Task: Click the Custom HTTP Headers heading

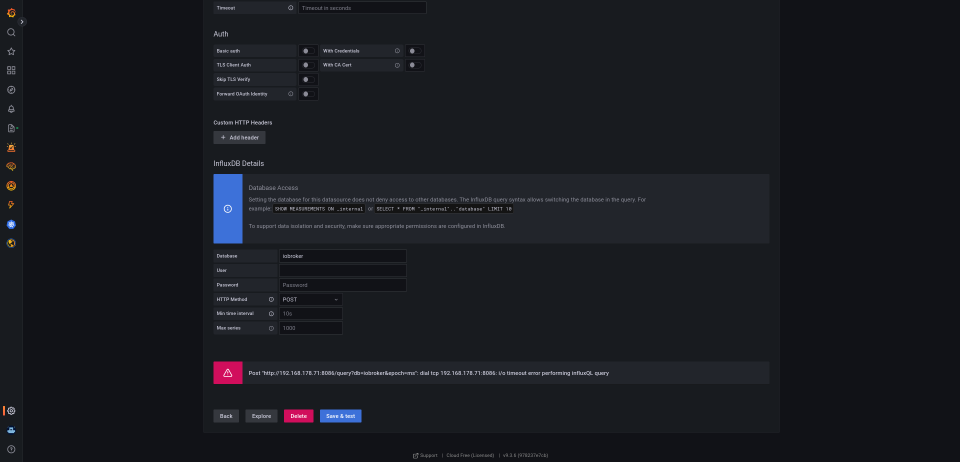Action: tap(243, 122)
